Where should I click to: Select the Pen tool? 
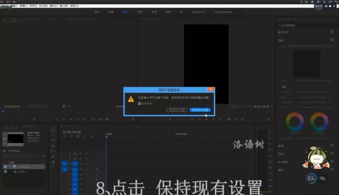pyautogui.click(x=53, y=156)
